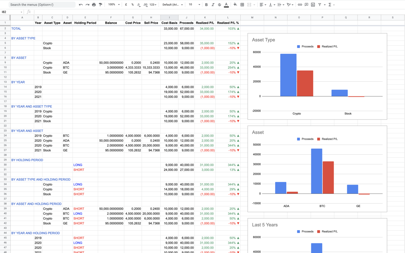Click the Search the menus field
Viewport: 405px width, 253px height.
coord(42,5)
